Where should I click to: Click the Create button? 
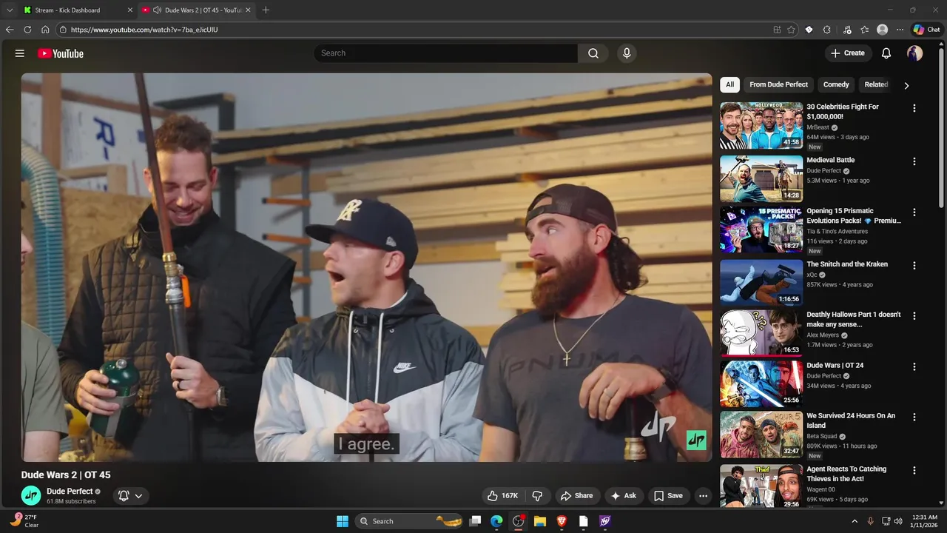coord(848,53)
